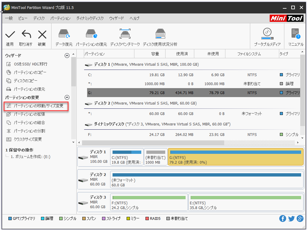Viewport: 308px width, 230px height.
Task: Select the 60.00 GB unformatted partition row
Action: [193, 114]
